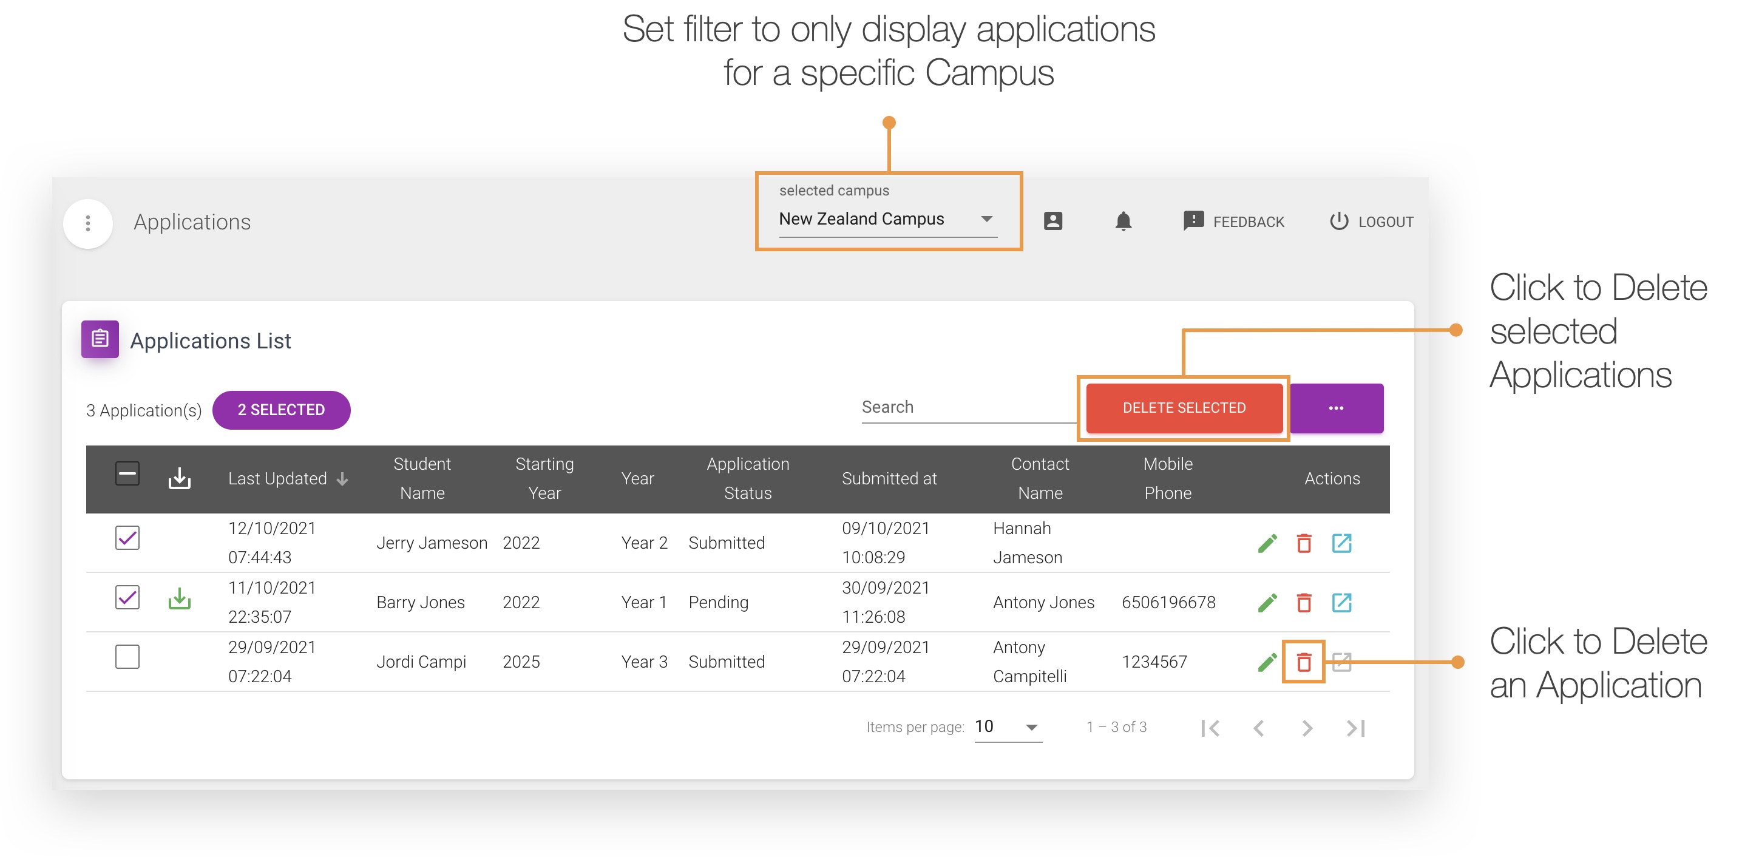This screenshot has height=857, width=1742.
Task: Open Jerry Jameson's application in new window
Action: [1341, 543]
